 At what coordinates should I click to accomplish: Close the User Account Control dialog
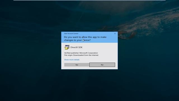(115, 34)
